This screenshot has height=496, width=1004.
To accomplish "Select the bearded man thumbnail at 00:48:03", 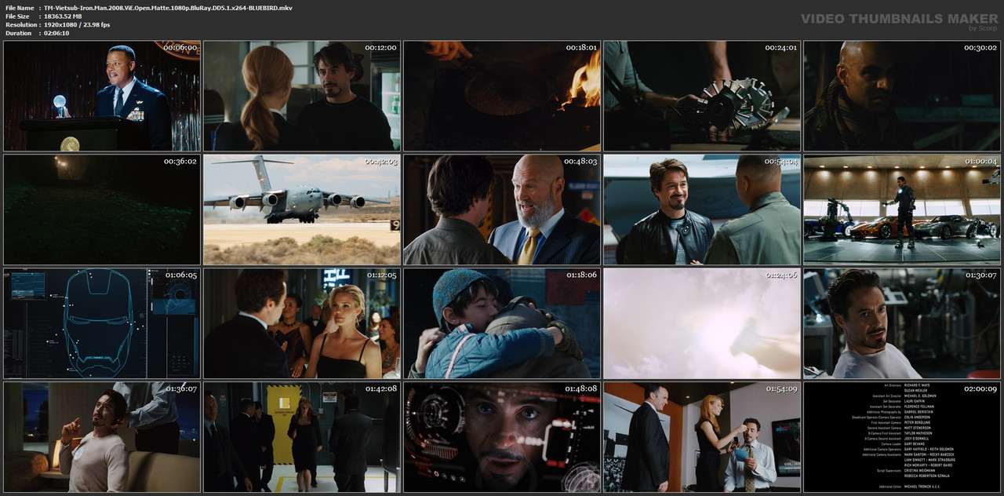I will tap(502, 210).
